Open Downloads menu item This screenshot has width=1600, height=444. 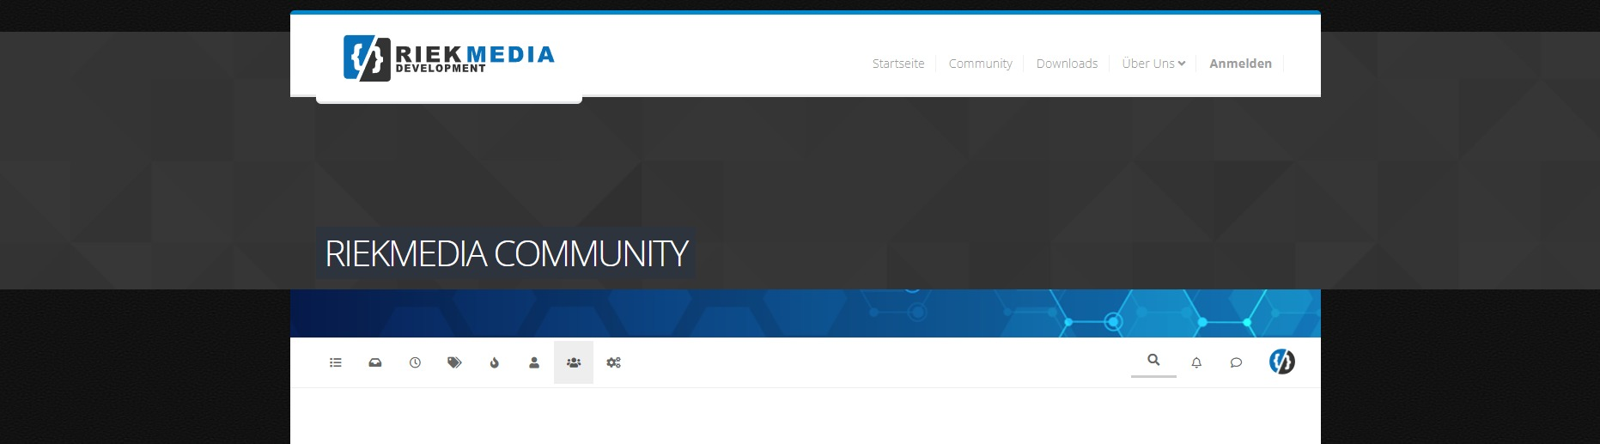point(1067,64)
